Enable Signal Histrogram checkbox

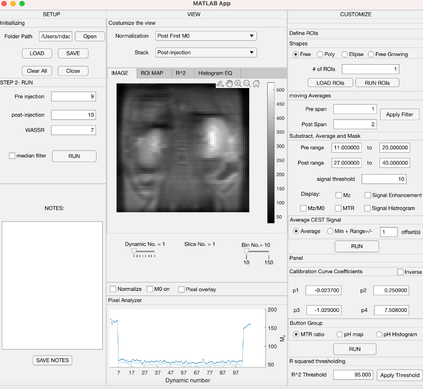coord(367,208)
